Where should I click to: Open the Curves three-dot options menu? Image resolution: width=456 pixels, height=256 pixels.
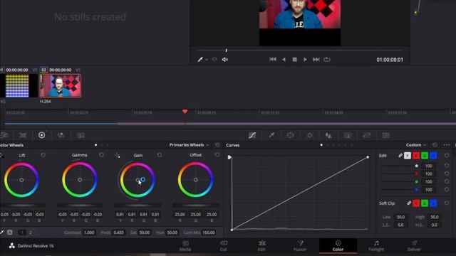tap(447, 145)
